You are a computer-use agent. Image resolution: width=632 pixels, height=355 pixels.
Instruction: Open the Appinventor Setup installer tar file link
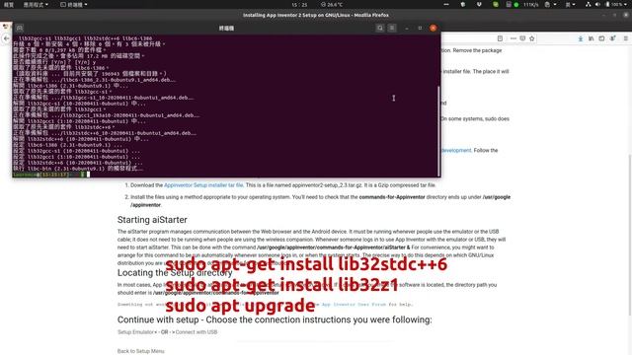pyautogui.click(x=203, y=185)
